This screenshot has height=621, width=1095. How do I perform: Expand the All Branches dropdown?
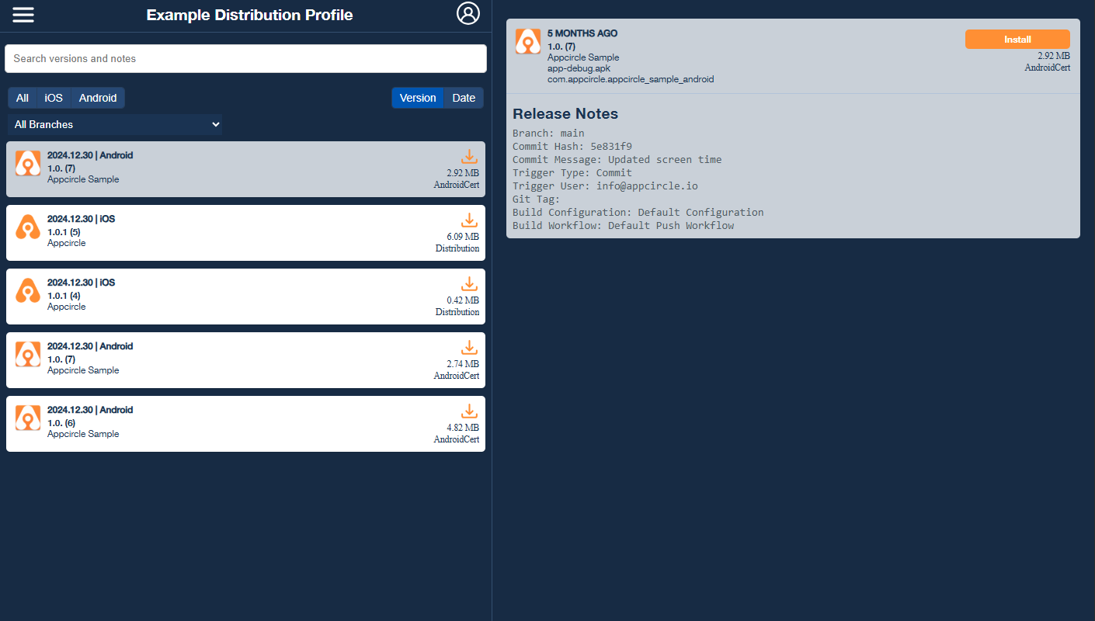(115, 124)
